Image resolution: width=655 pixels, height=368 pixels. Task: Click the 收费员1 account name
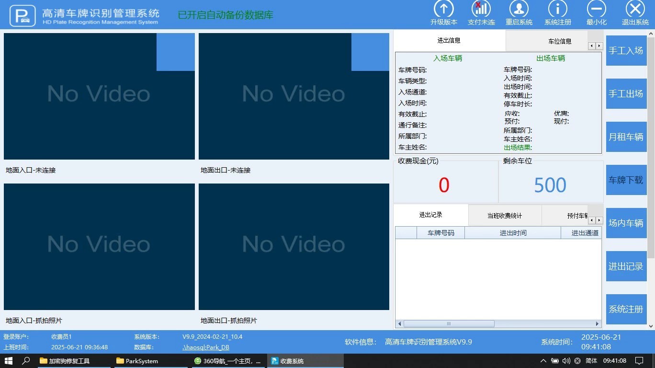click(62, 337)
